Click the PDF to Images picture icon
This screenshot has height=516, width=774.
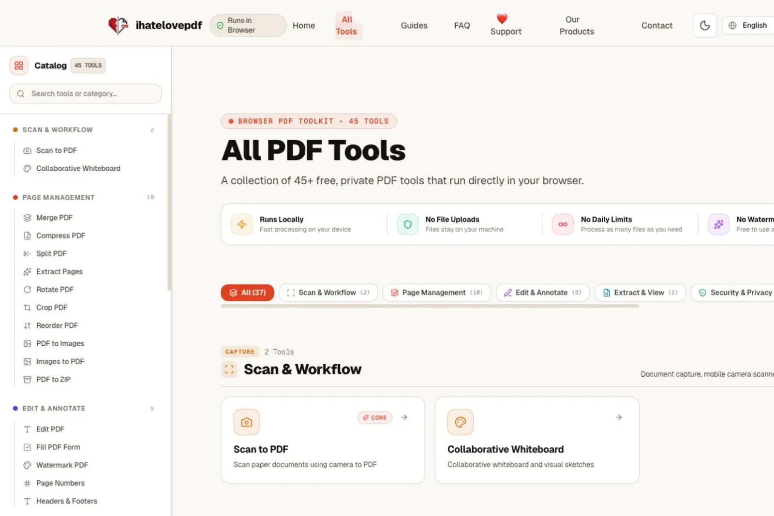pos(27,343)
